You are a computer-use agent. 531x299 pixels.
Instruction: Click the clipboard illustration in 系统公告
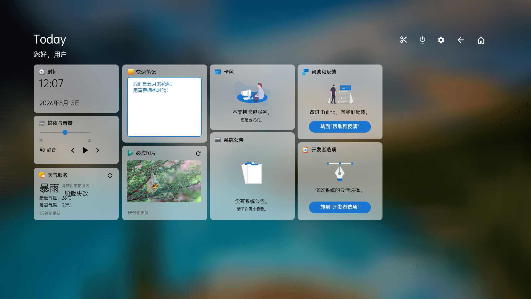[252, 172]
